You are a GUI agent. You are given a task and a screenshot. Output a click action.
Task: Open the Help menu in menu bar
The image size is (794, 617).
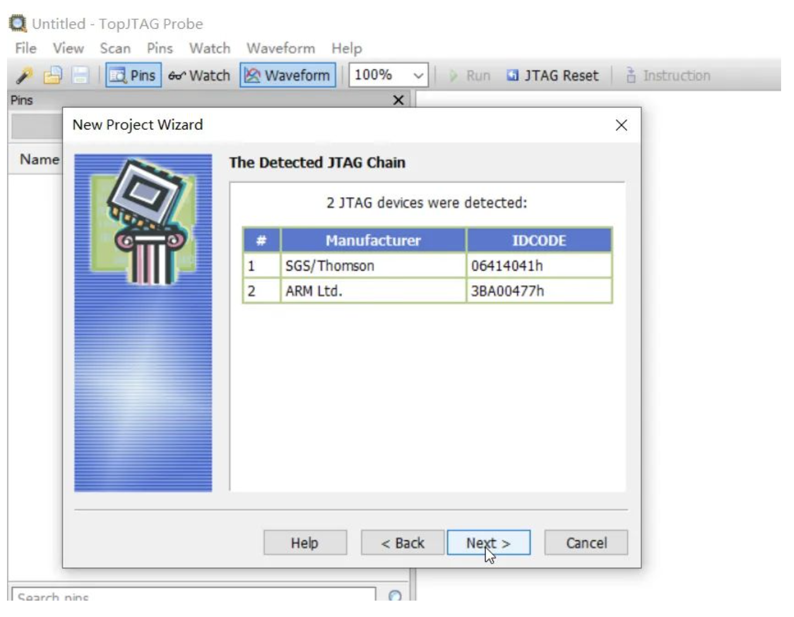347,48
